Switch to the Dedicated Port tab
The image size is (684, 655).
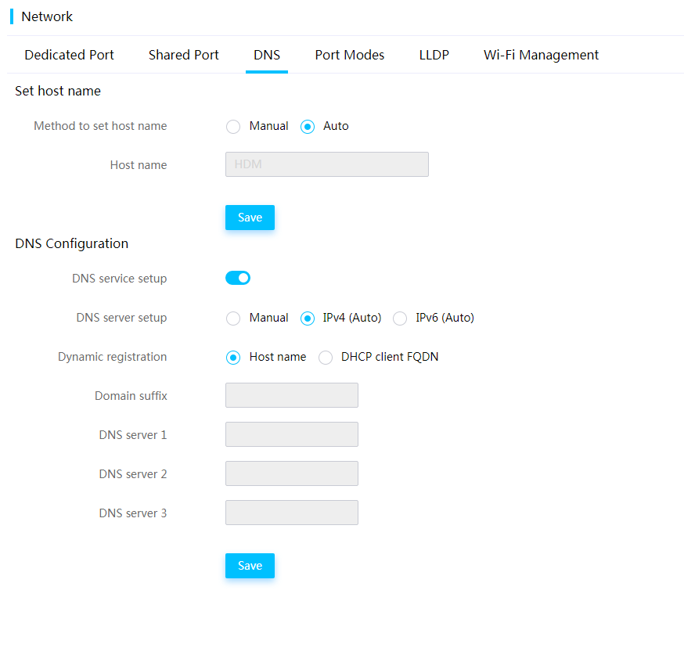(69, 55)
